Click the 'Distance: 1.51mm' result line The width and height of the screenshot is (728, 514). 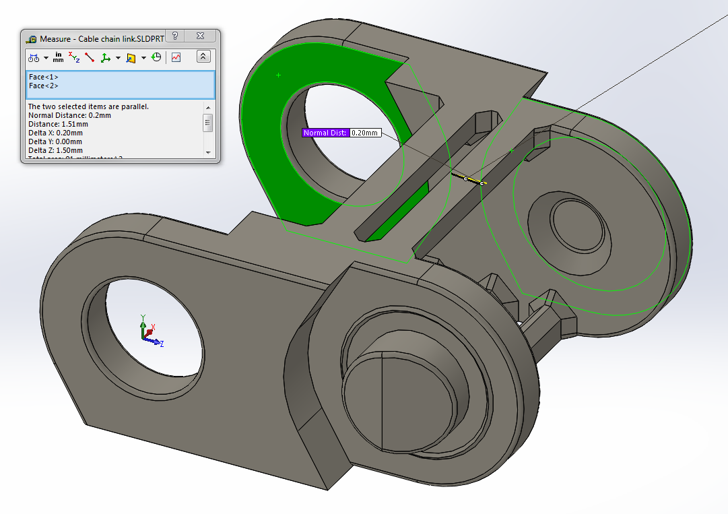58,124
